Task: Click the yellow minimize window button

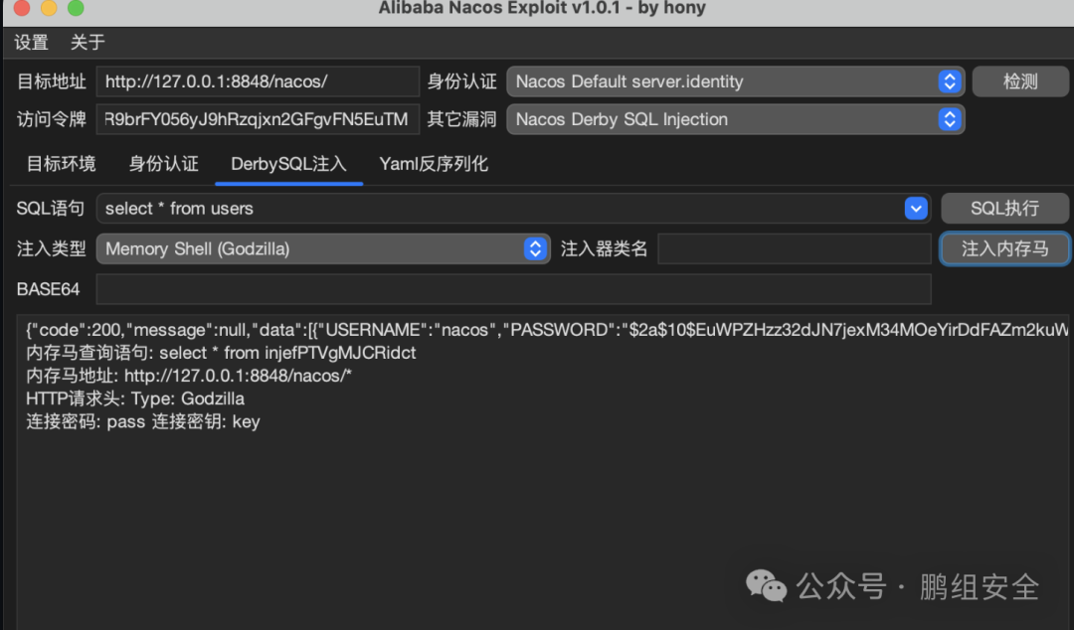Action: tap(49, 7)
